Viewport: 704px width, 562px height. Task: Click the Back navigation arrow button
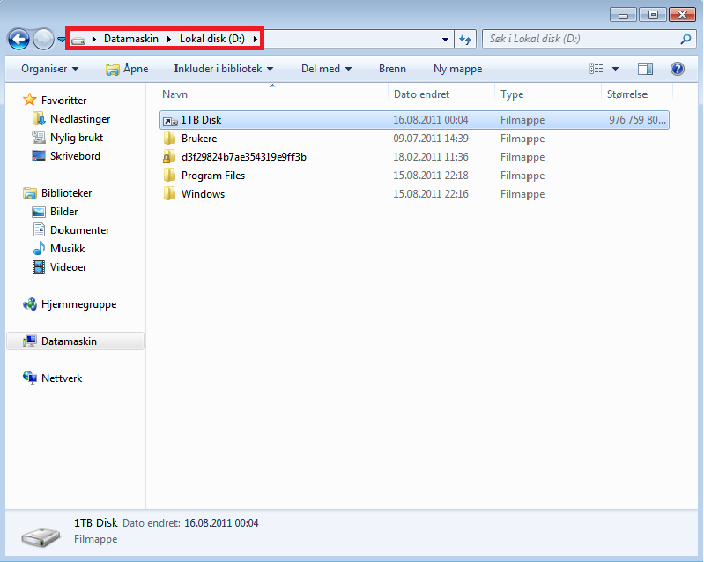click(x=19, y=39)
